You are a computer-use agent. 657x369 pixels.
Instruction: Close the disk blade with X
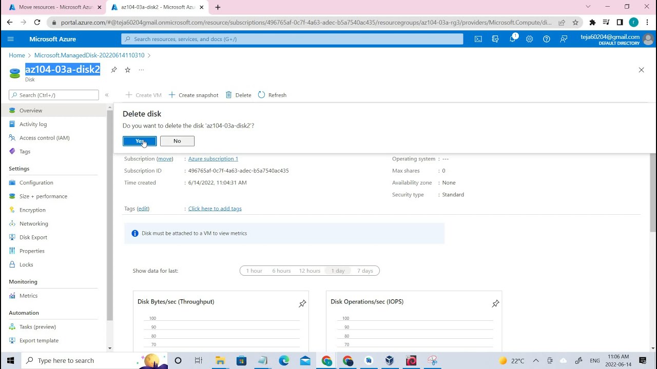tap(641, 70)
